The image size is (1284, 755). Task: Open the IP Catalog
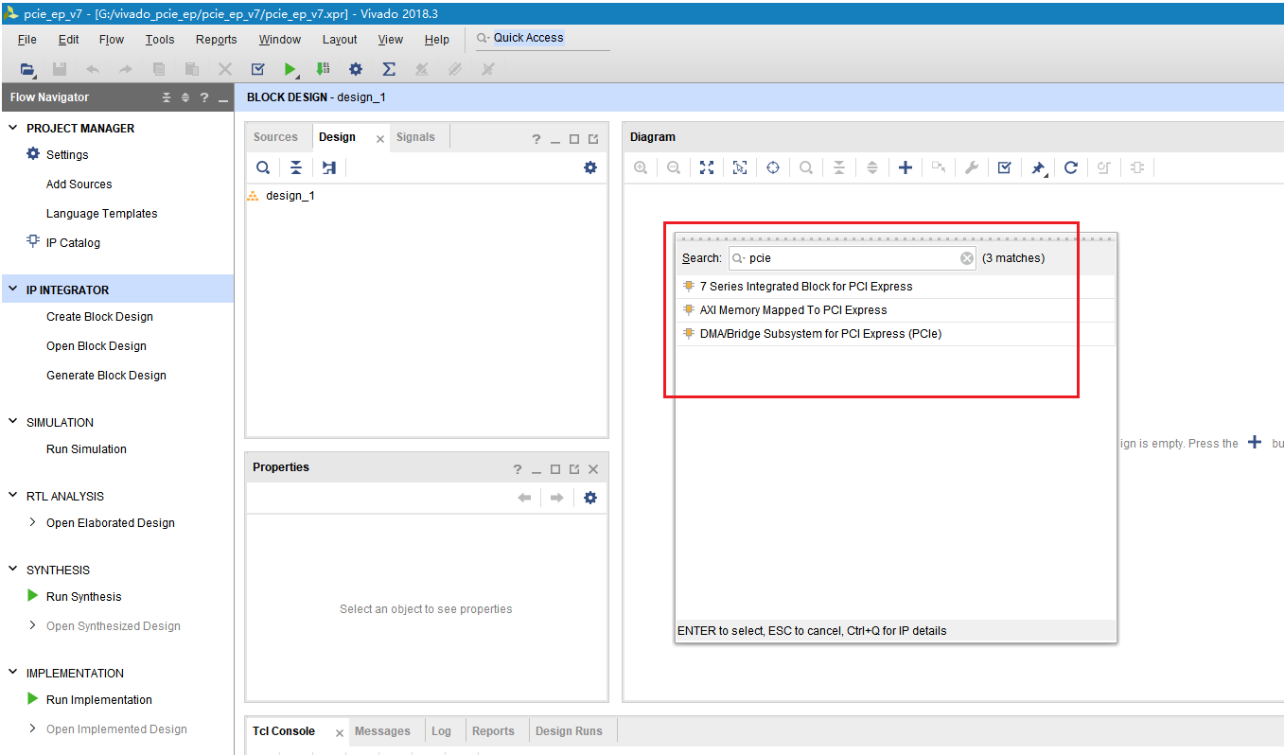(73, 243)
